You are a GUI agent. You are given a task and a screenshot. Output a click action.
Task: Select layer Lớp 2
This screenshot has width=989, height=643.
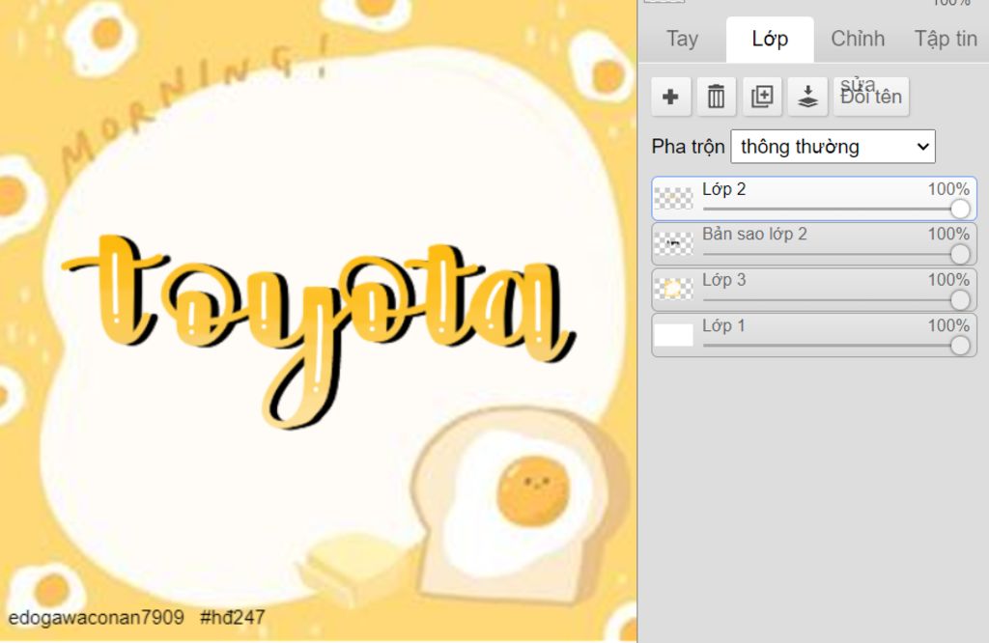point(814,199)
